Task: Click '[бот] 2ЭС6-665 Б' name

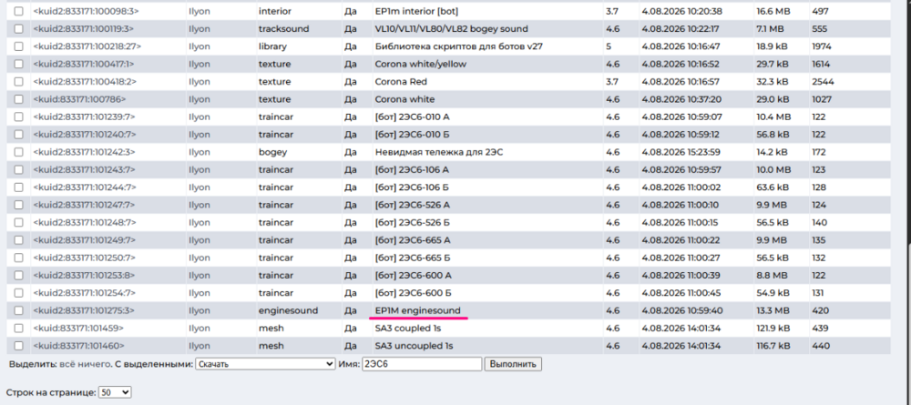Action: tap(413, 258)
